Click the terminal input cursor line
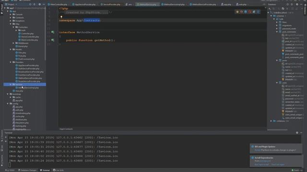 [x=10, y=165]
